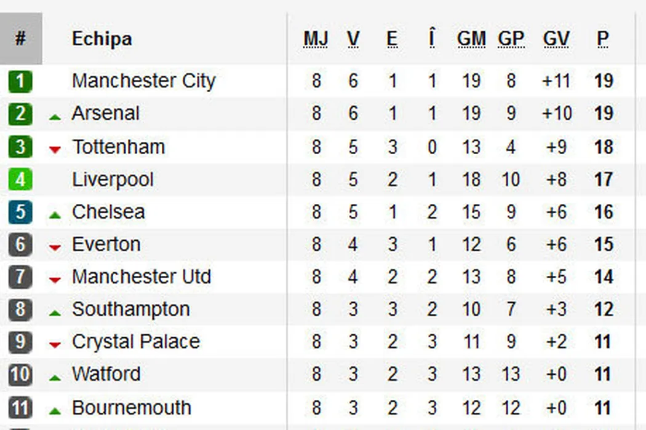This screenshot has width=646, height=430.
Task: Click the GM column header
Action: (471, 39)
